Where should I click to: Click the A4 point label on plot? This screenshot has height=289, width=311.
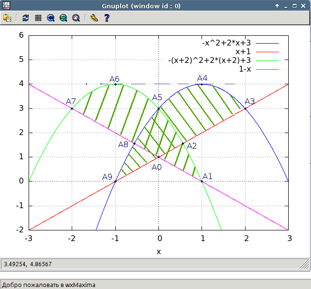202,78
